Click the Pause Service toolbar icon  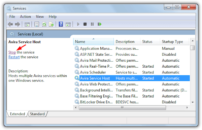tap(92, 24)
